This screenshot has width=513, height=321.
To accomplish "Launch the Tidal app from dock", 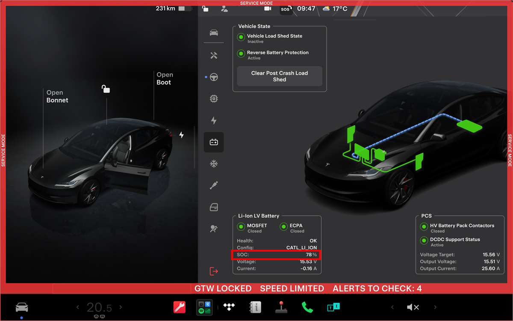I will pos(230,307).
